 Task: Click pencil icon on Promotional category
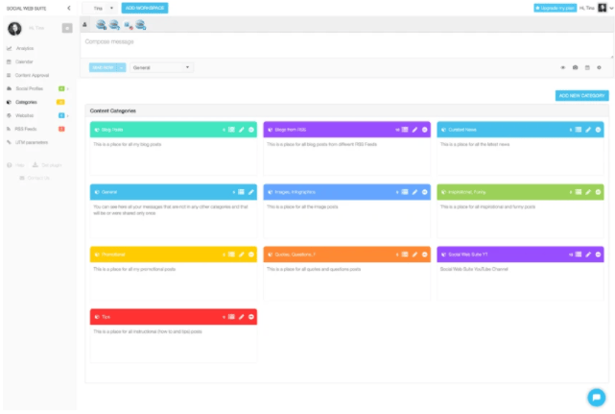pyautogui.click(x=241, y=254)
